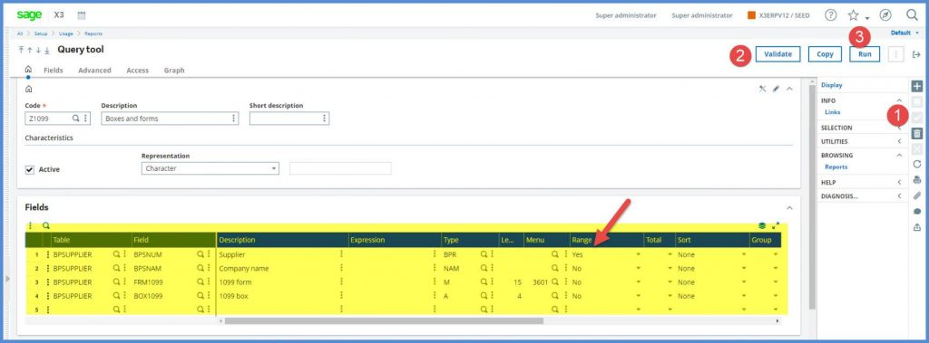Switch to the Advanced tab
This screenshot has height=343, width=929.
click(x=94, y=71)
